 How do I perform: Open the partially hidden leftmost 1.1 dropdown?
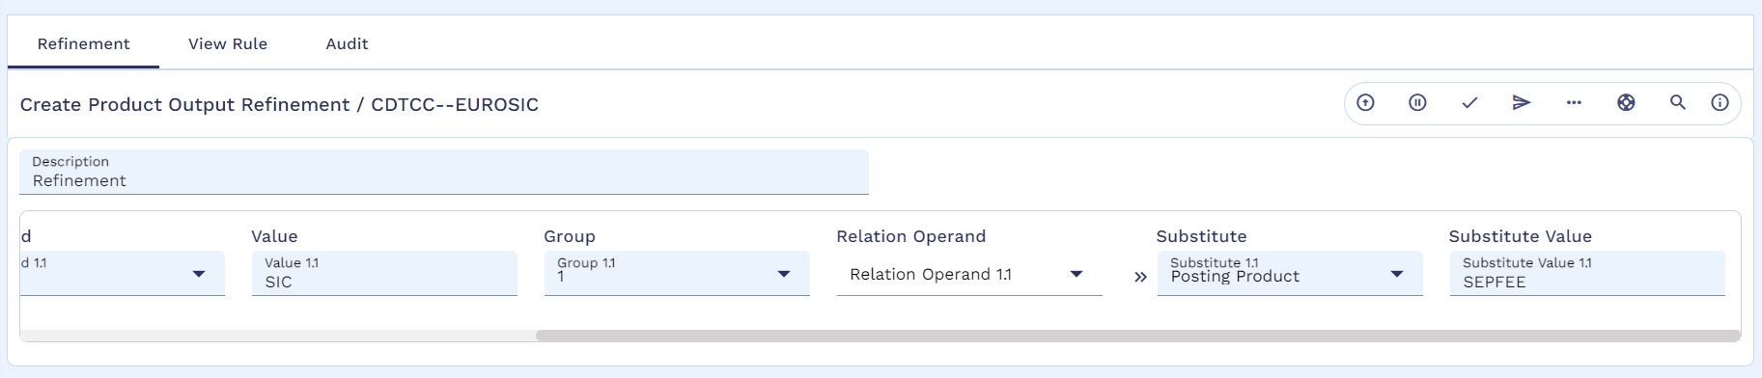tap(123, 273)
